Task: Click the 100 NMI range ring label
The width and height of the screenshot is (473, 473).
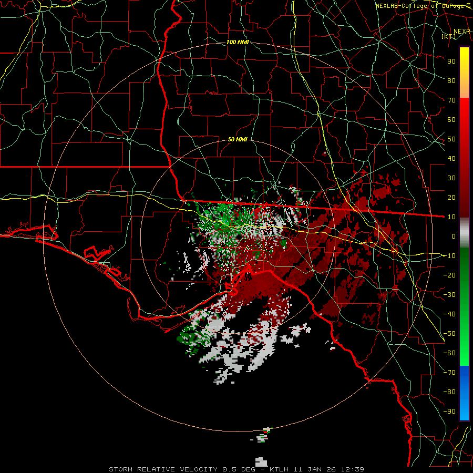Action: pos(238,42)
